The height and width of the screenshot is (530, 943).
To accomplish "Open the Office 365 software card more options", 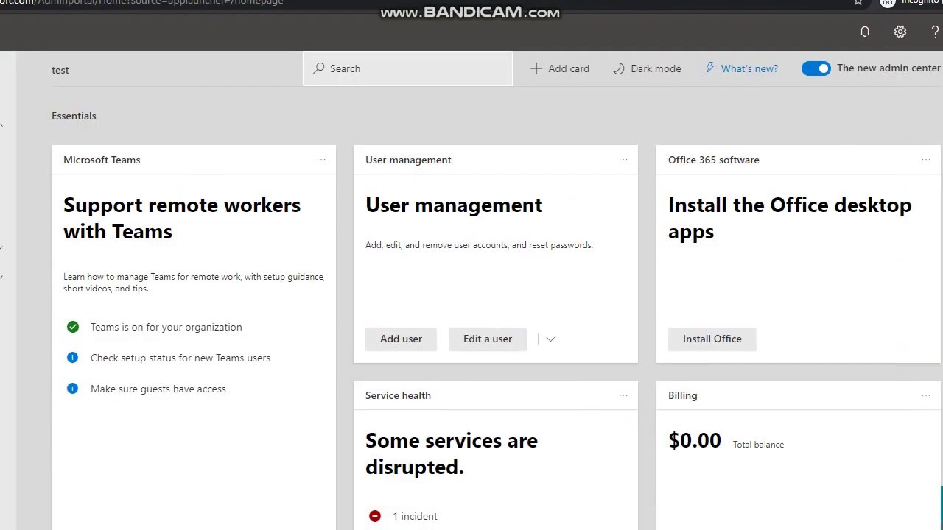I will point(926,160).
